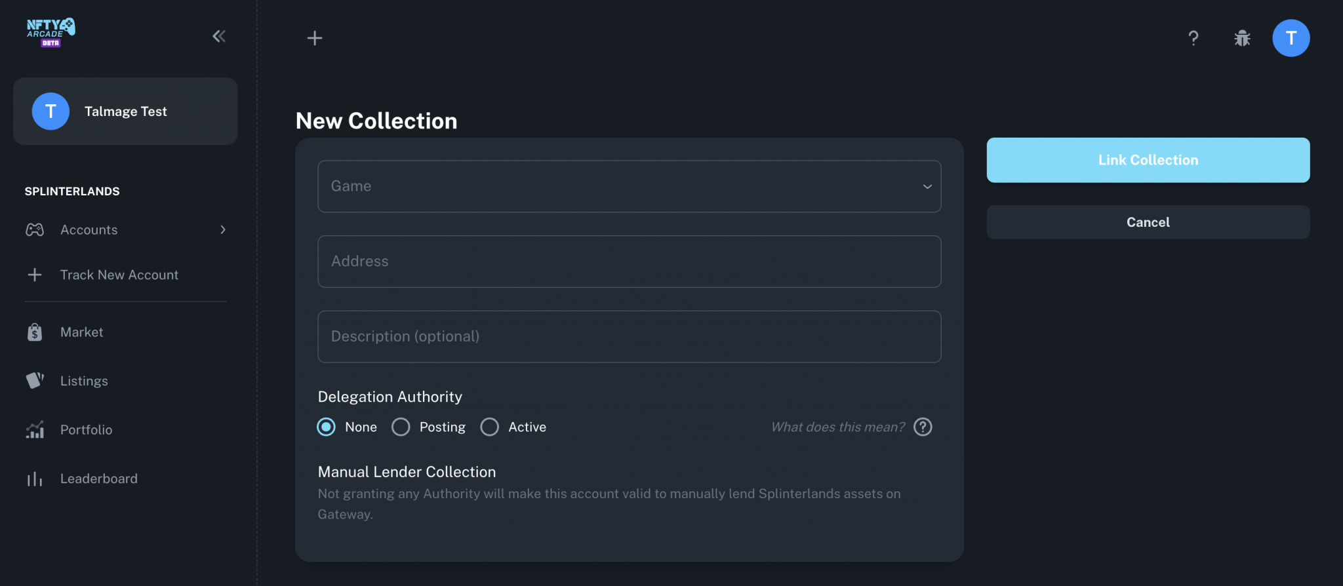Collapse the sidebar with double chevron

(x=219, y=37)
